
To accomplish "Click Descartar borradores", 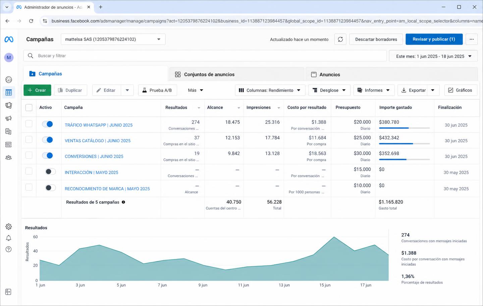I will pyautogui.click(x=376, y=39).
